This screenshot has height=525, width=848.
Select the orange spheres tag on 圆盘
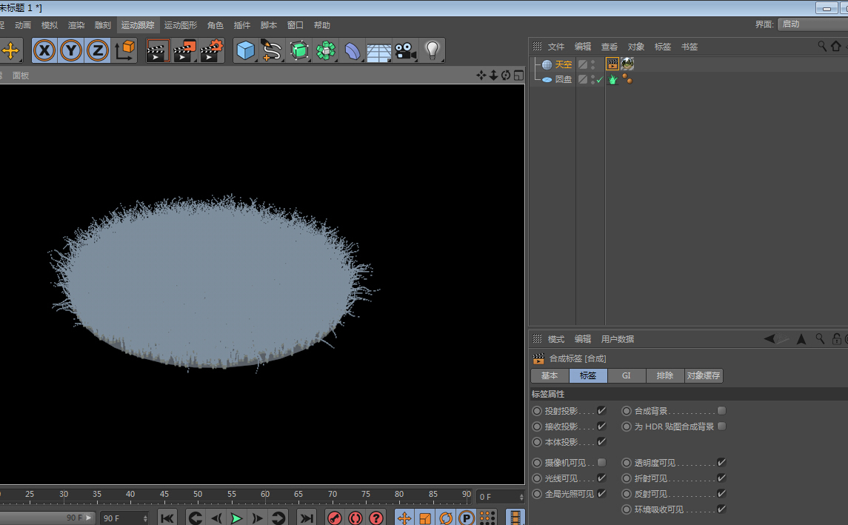(x=627, y=79)
